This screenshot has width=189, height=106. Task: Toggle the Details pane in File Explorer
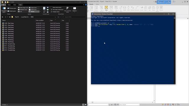(x=12, y=11)
